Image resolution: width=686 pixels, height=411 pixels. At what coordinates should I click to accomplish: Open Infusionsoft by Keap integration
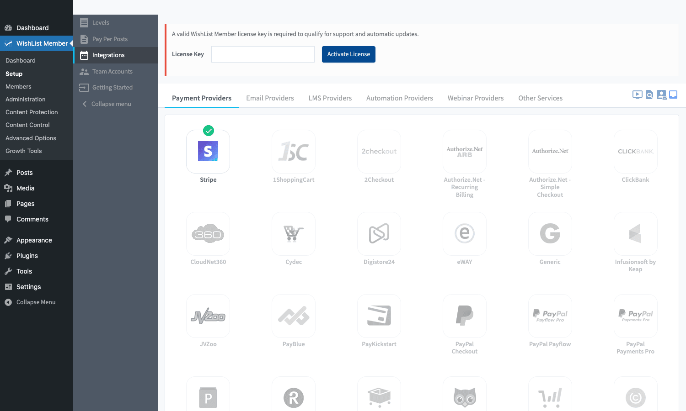coord(636,234)
